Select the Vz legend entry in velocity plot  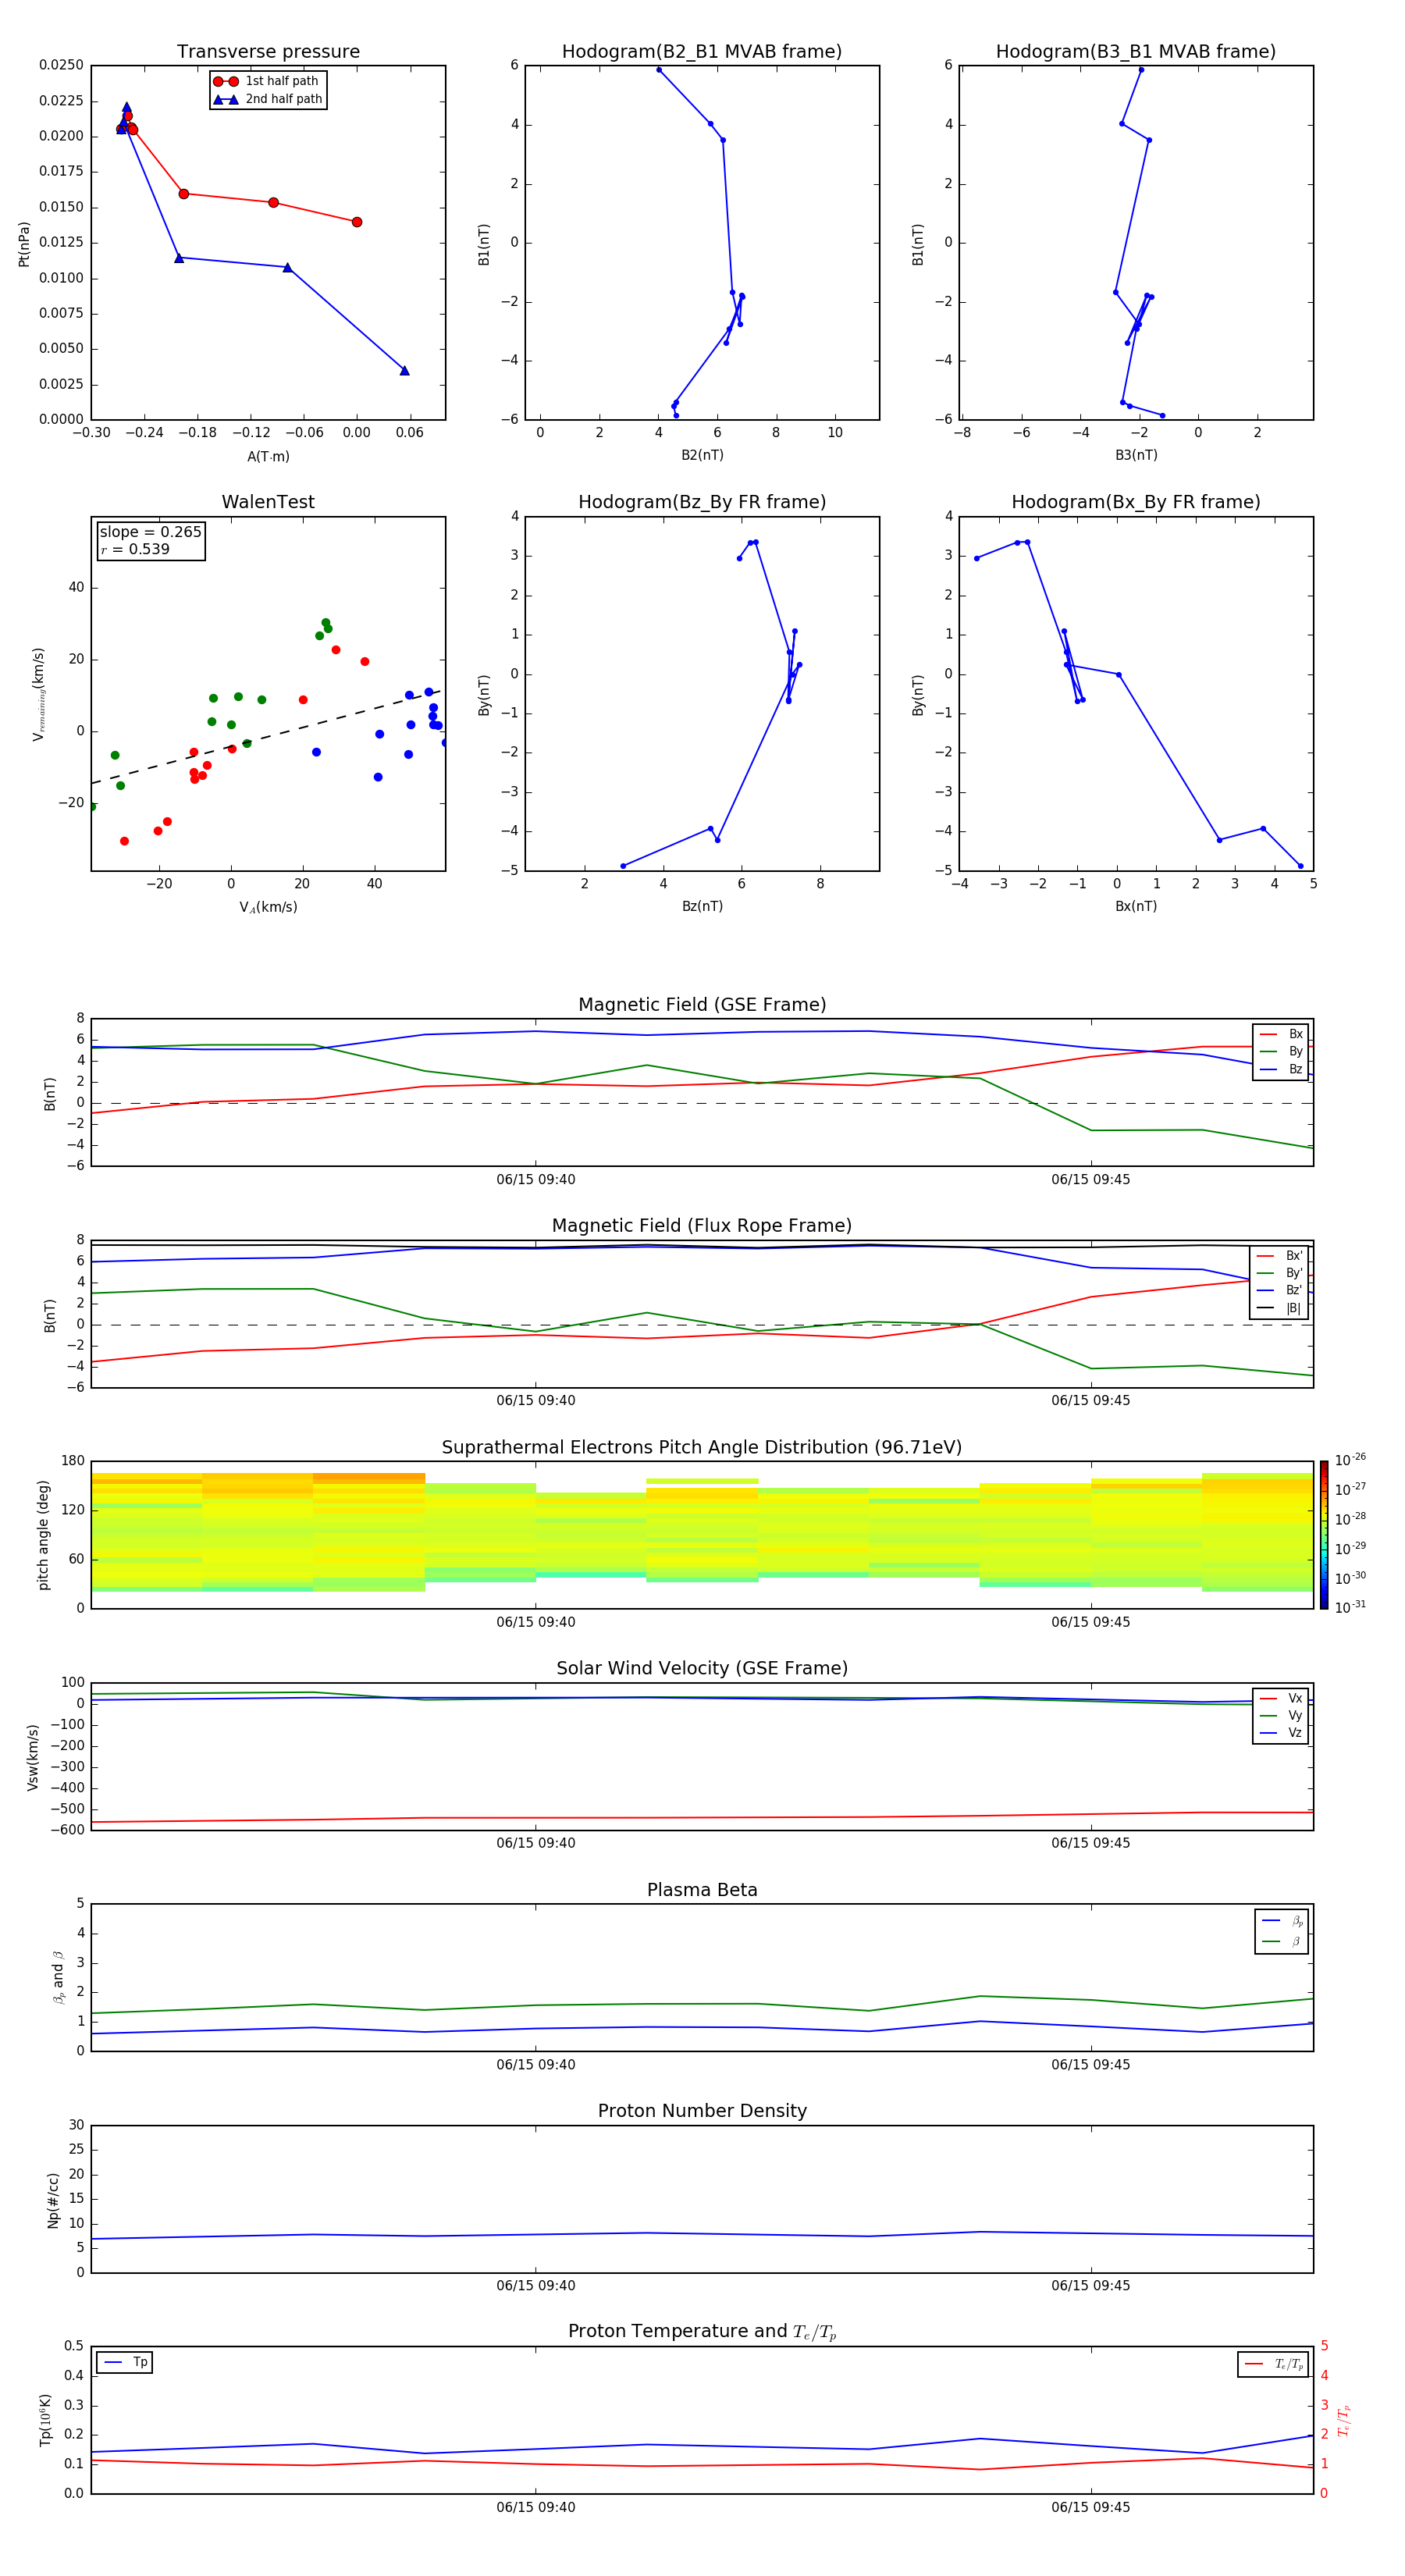click(1281, 1733)
